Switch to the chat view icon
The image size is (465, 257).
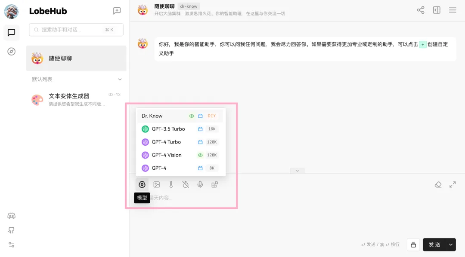(x=11, y=33)
